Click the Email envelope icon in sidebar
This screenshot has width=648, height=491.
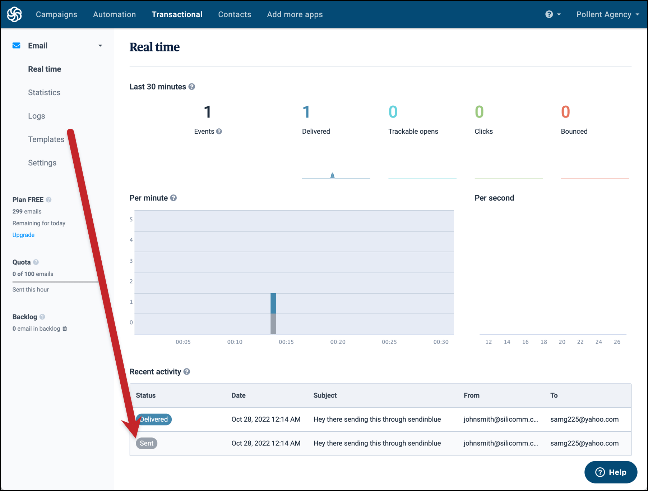(17, 46)
